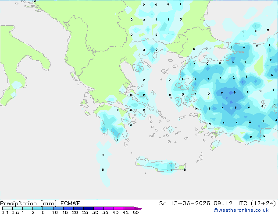Click the '45' legend scale label
This screenshot has height=214, width=278.
tap(125, 212)
